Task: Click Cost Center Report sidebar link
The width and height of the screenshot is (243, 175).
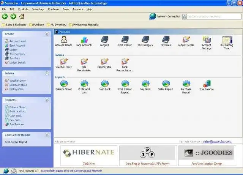Action: 16,142
